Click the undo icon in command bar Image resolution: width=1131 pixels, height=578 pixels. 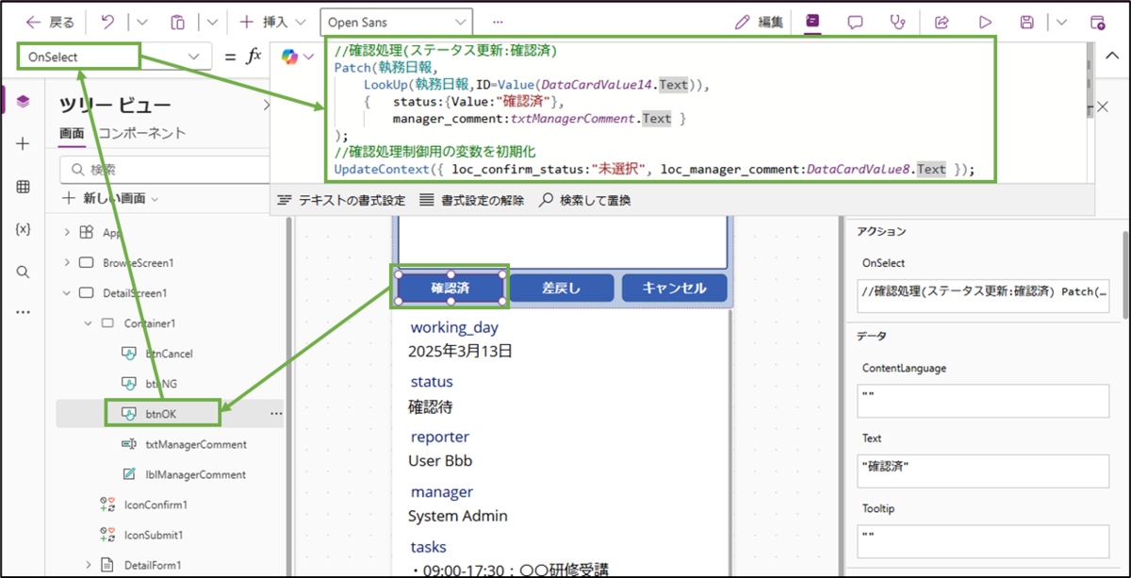pyautogui.click(x=108, y=22)
